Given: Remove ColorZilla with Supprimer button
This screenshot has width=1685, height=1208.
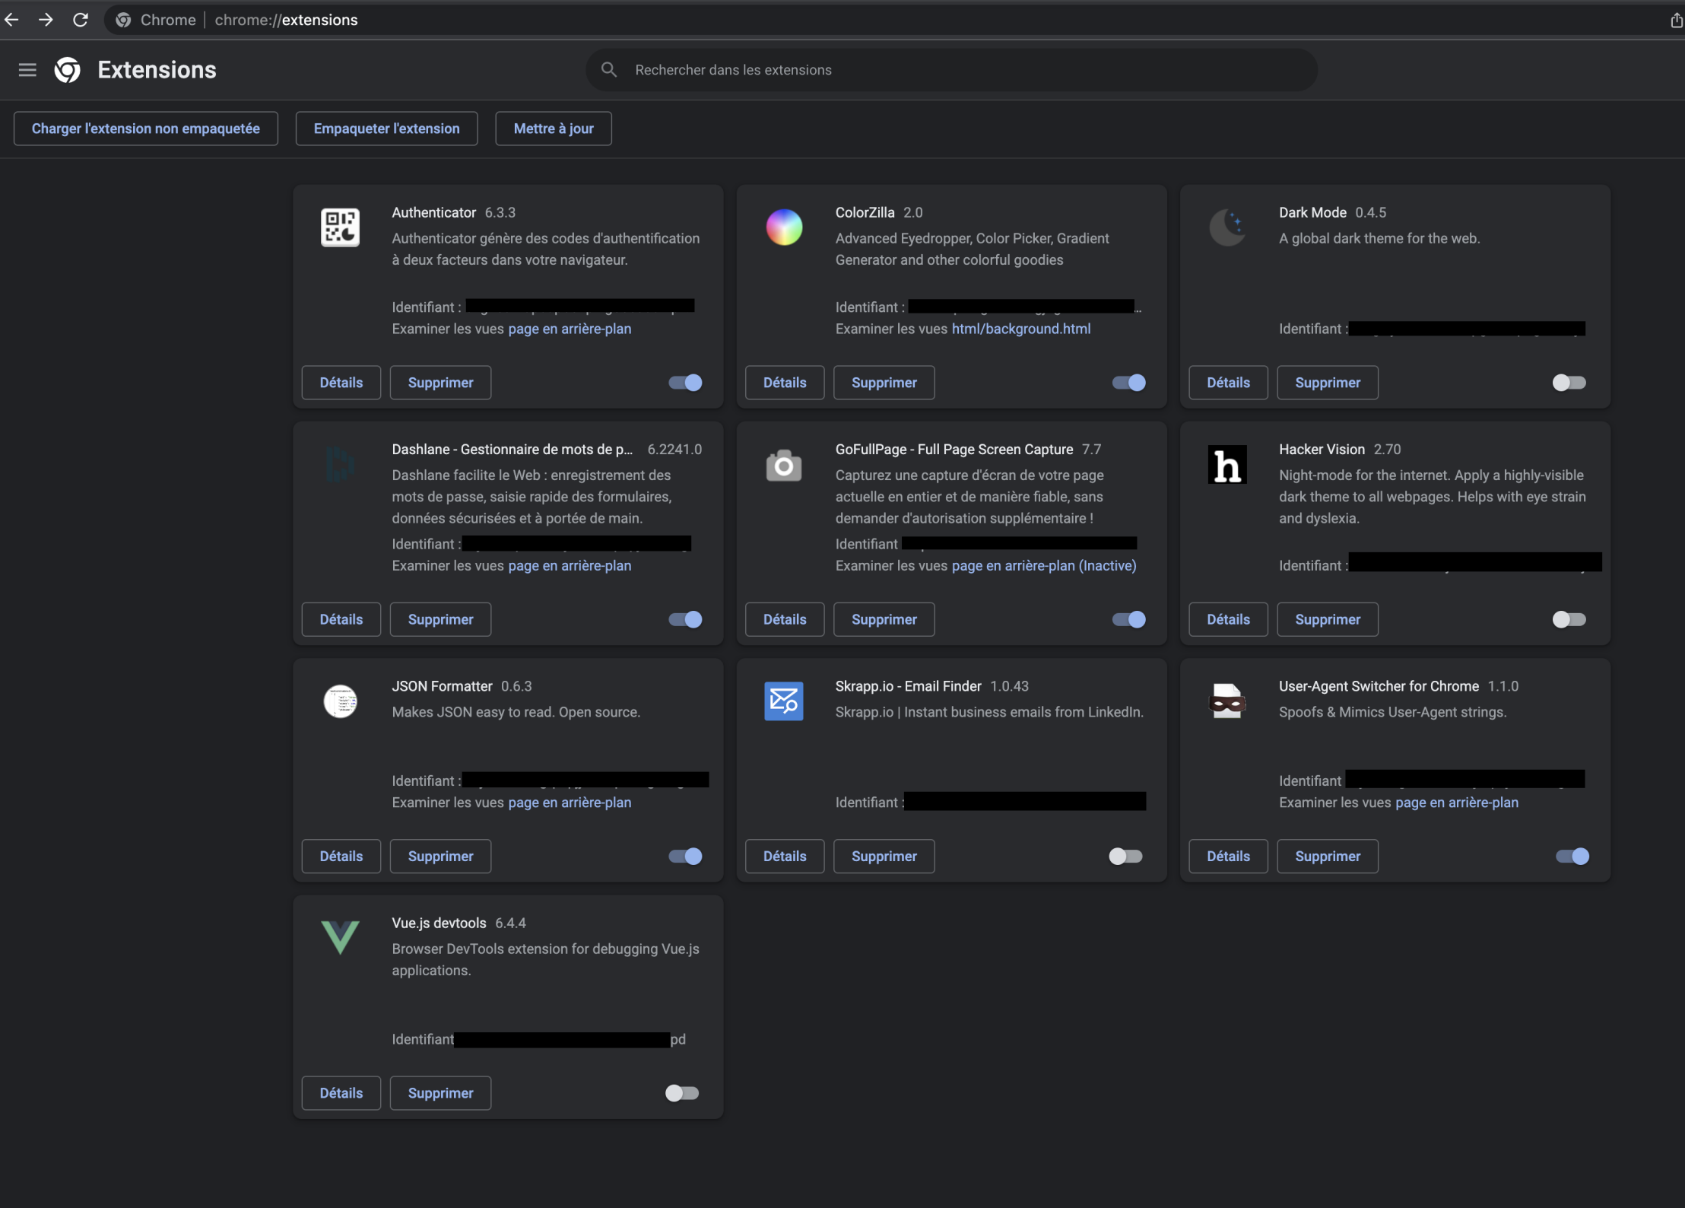Looking at the screenshot, I should pos(884,383).
